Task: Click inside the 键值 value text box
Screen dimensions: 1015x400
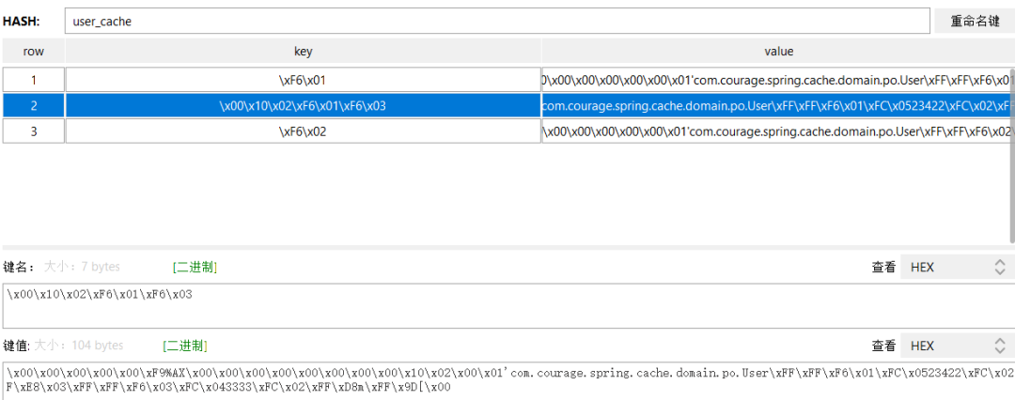Action: 507,379
